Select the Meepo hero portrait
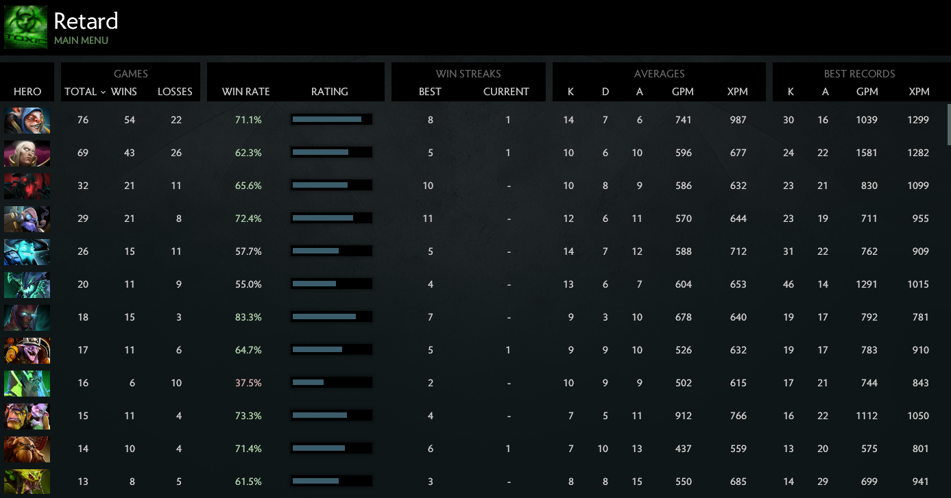The image size is (951, 498). click(x=27, y=121)
